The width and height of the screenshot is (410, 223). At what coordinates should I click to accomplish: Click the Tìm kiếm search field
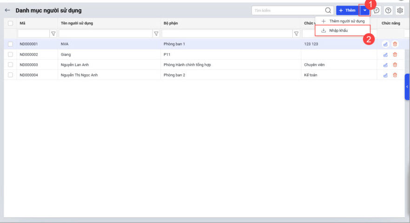point(287,10)
